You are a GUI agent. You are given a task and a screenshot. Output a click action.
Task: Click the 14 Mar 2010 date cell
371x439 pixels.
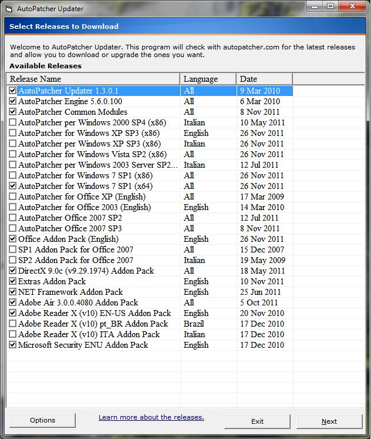(x=262, y=207)
